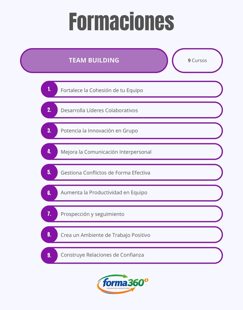Click the 9 Cursos pill

pyautogui.click(x=197, y=60)
